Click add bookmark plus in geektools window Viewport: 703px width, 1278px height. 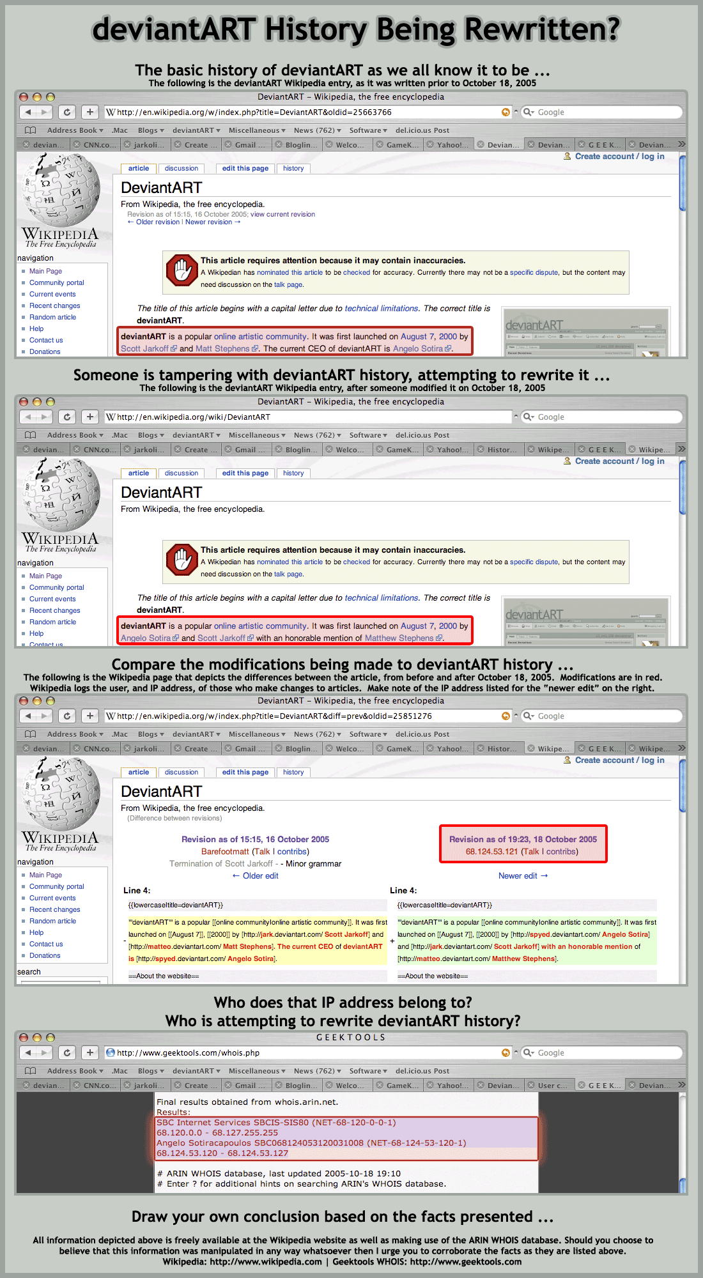click(90, 1052)
